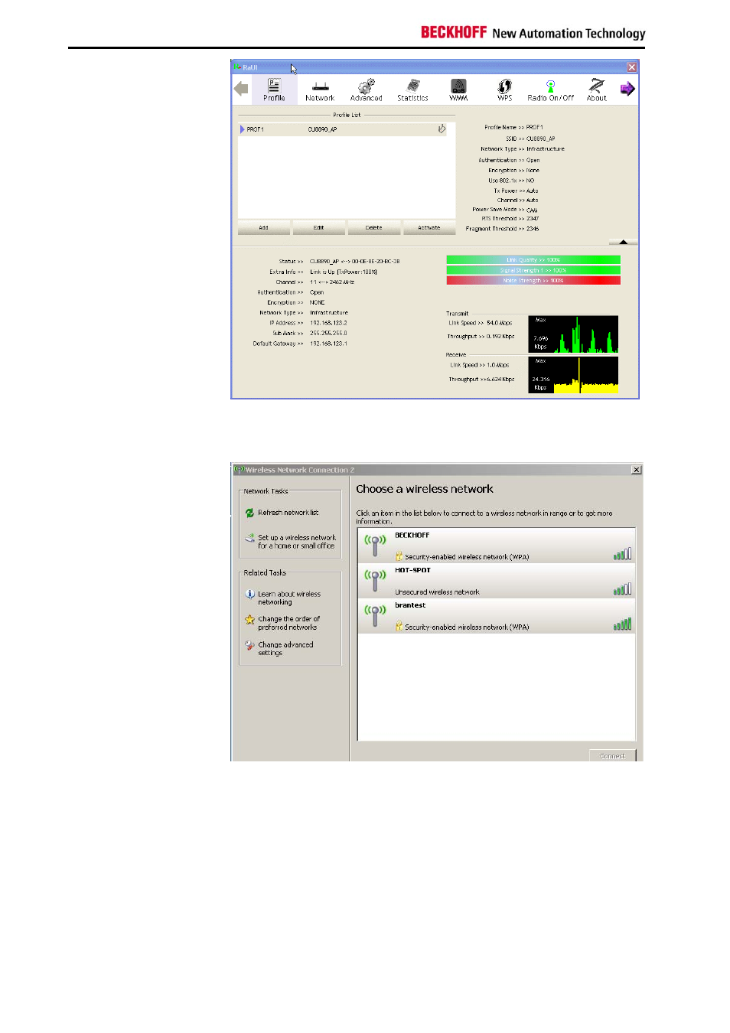Click Change advanced settings link
Screen dimensions: 730x1033
tap(285, 649)
